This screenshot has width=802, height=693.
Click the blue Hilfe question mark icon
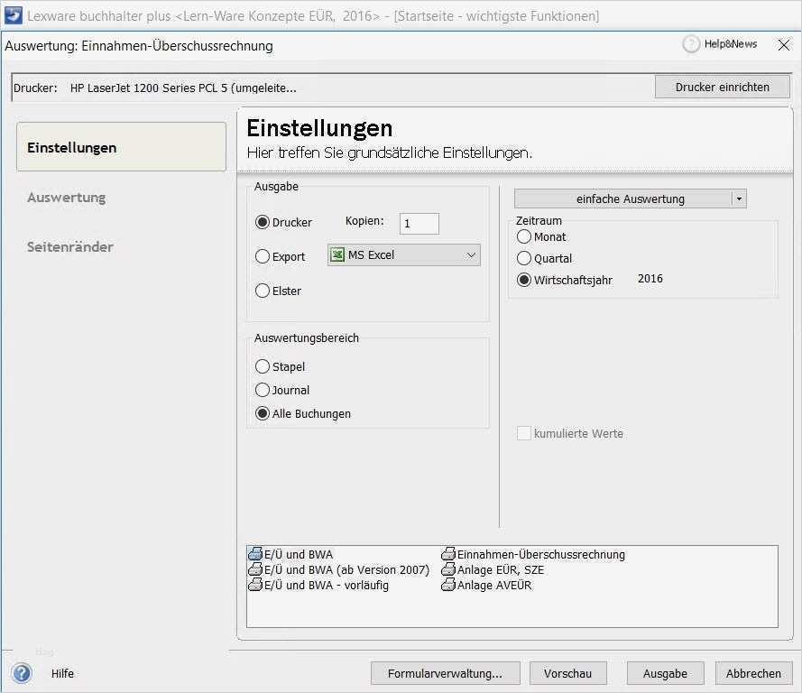tap(22, 673)
